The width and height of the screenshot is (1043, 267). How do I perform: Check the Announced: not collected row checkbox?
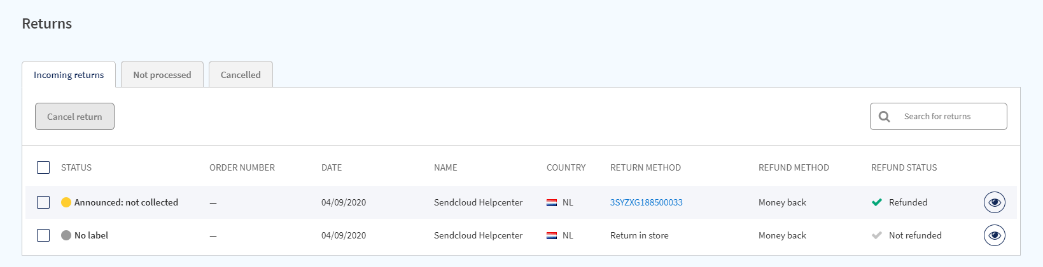(x=43, y=202)
